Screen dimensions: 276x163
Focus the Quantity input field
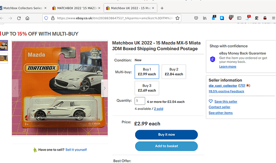[140, 101]
